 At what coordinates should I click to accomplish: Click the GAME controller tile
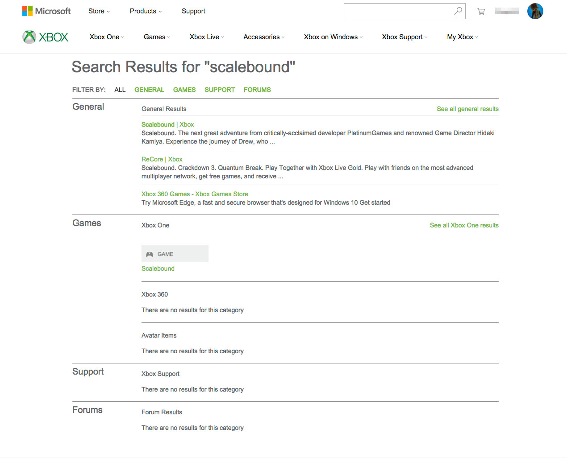(x=175, y=254)
